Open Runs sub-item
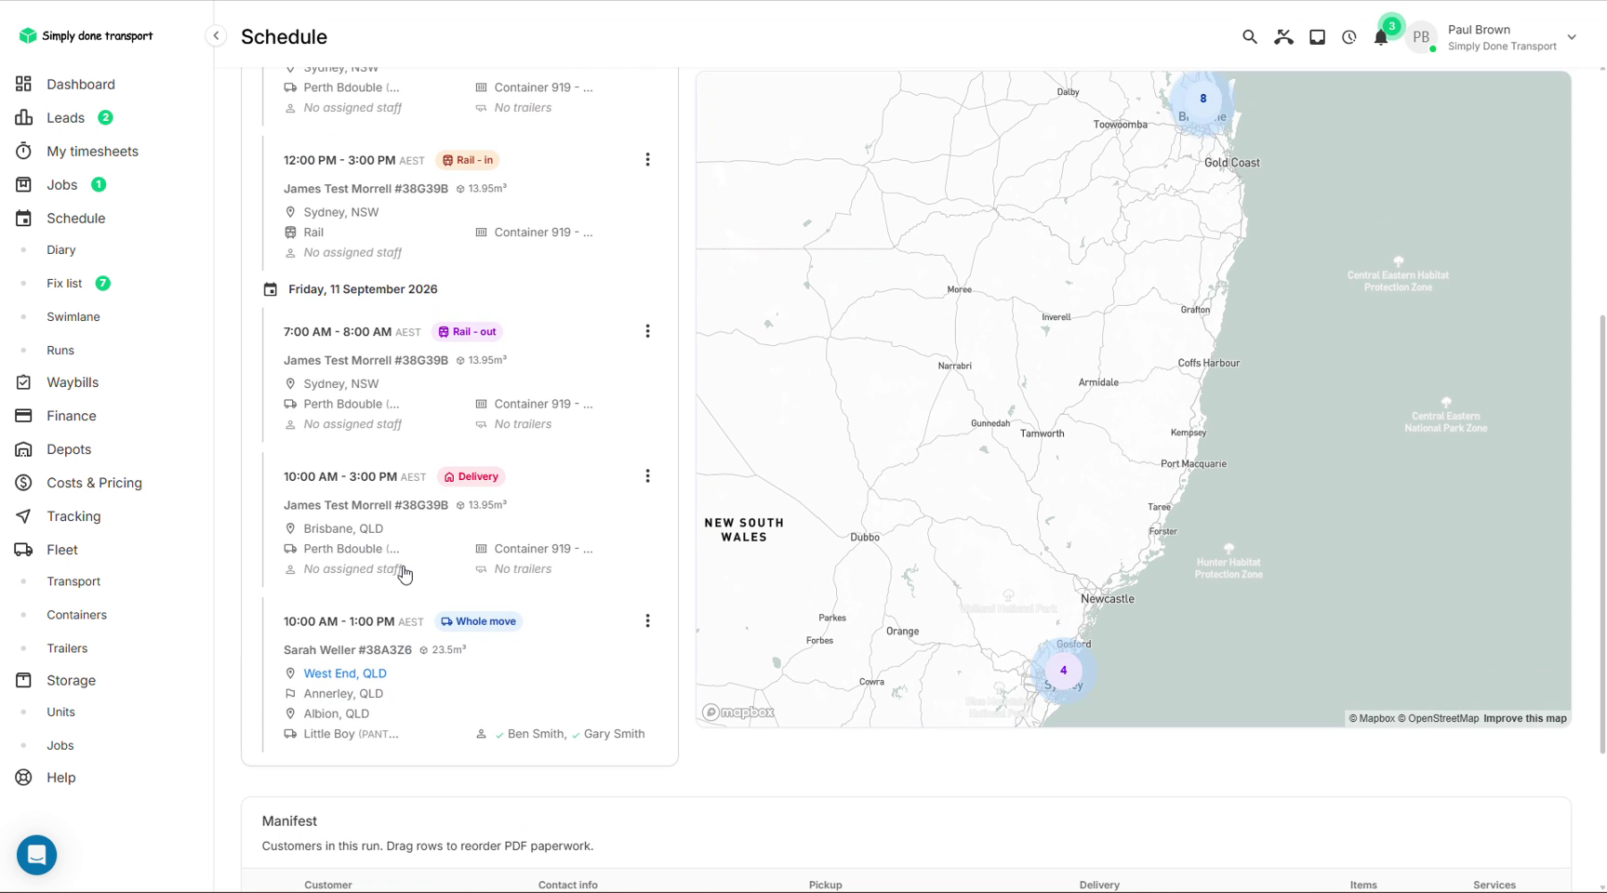 pyautogui.click(x=60, y=350)
